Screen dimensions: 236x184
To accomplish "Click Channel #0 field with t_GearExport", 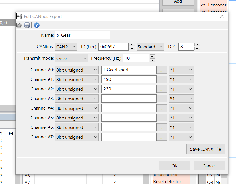I will click(129, 70).
